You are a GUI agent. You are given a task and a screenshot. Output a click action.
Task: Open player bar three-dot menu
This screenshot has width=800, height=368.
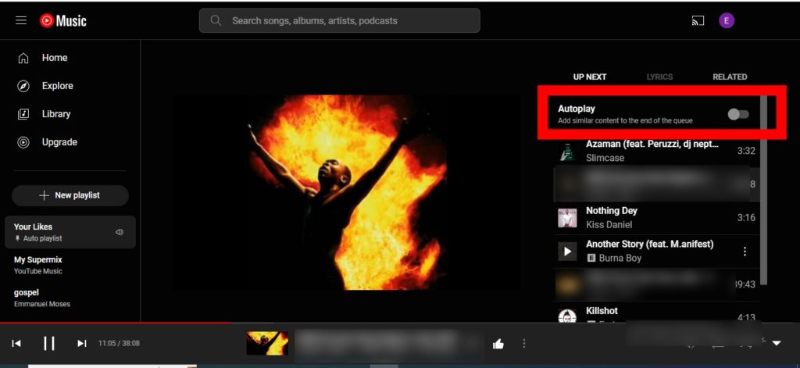click(524, 344)
